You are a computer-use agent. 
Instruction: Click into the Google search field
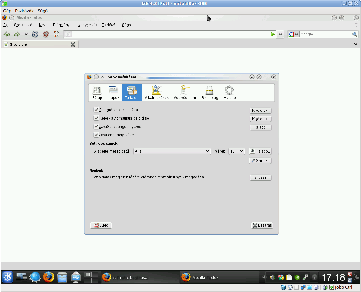click(x=326, y=34)
